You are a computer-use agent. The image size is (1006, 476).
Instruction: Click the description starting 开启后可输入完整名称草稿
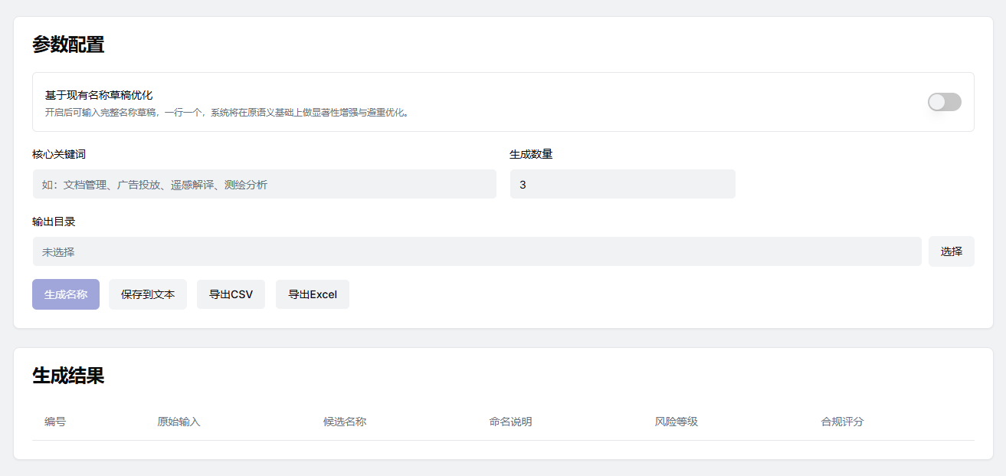tap(228, 113)
